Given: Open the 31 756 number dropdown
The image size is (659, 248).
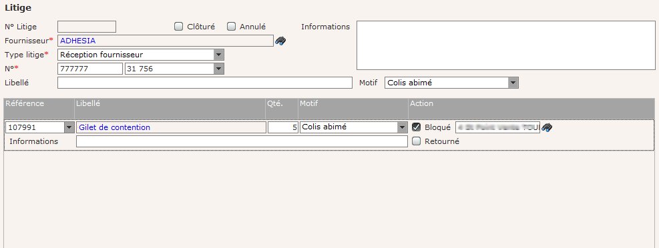Looking at the screenshot, I should pos(174,69).
